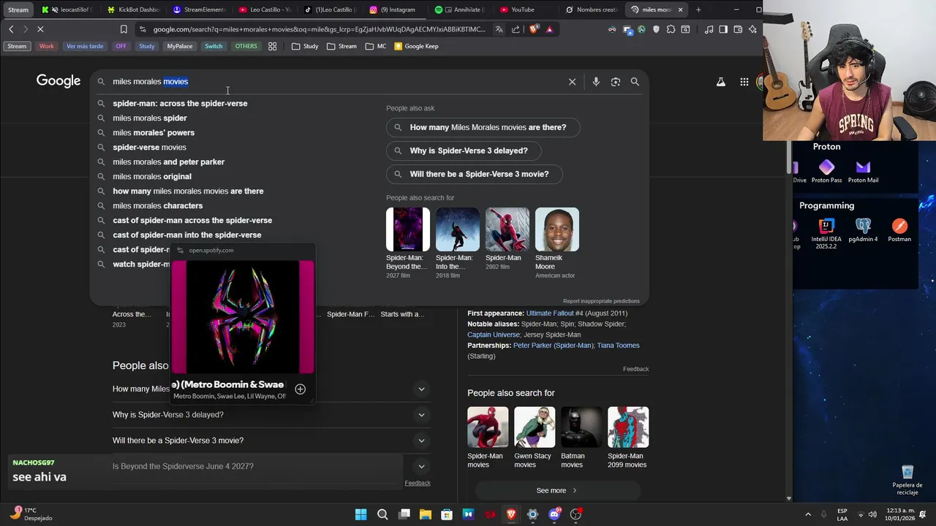The image size is (936, 526).
Task: Open the Study bookmarks folder
Action: 304,46
